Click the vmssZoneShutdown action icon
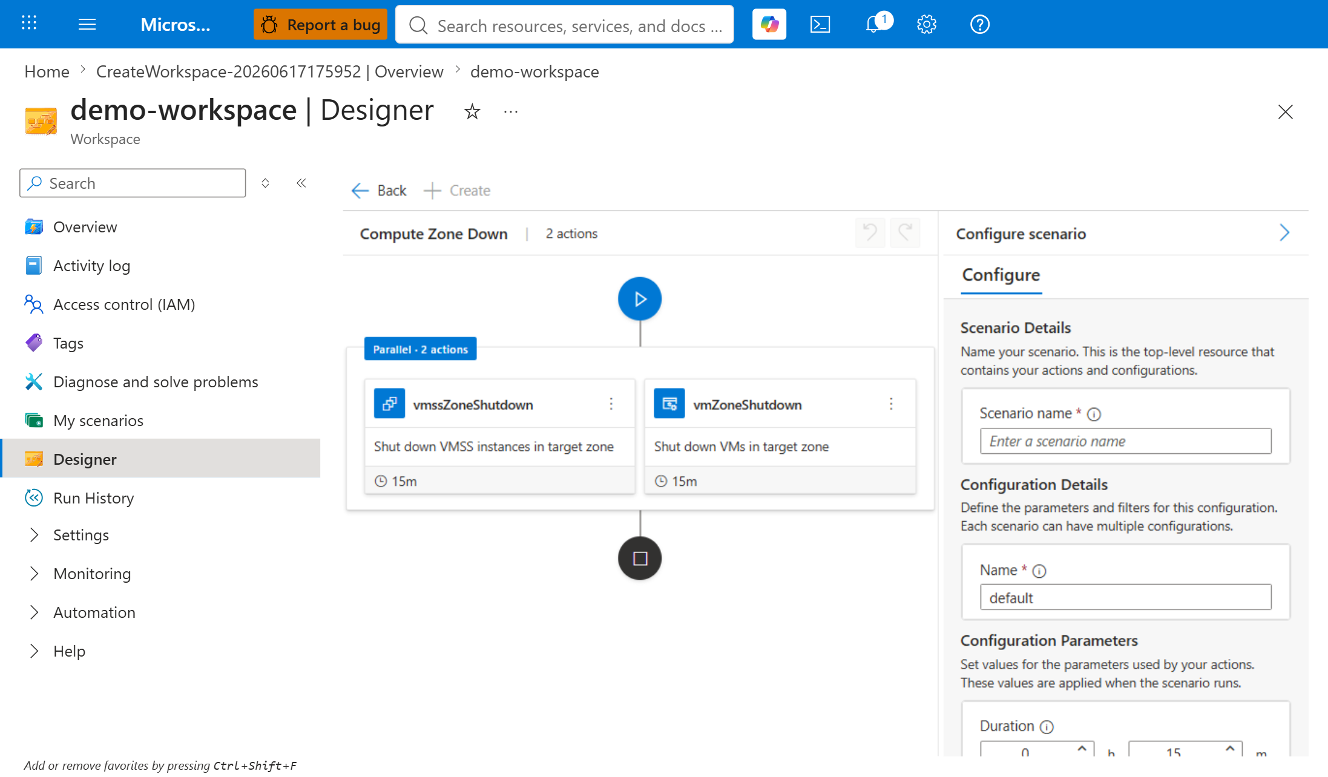This screenshot has height=777, width=1328. click(389, 404)
